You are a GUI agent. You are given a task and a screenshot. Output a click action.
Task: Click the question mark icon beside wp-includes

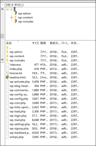click(x=16, y=21)
